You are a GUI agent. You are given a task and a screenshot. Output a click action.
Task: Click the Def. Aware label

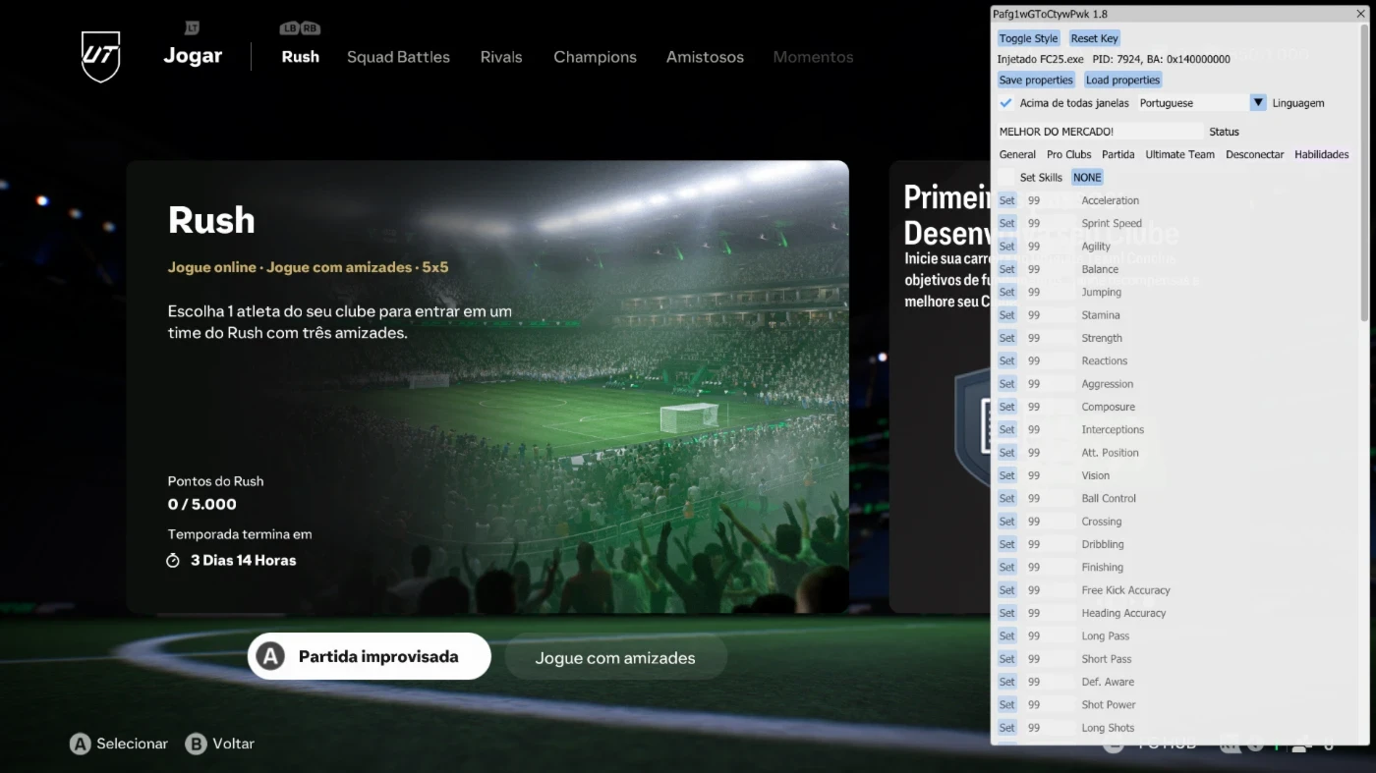1108,682
